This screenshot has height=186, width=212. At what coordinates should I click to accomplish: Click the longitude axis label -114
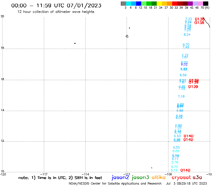(x=85, y=174)
